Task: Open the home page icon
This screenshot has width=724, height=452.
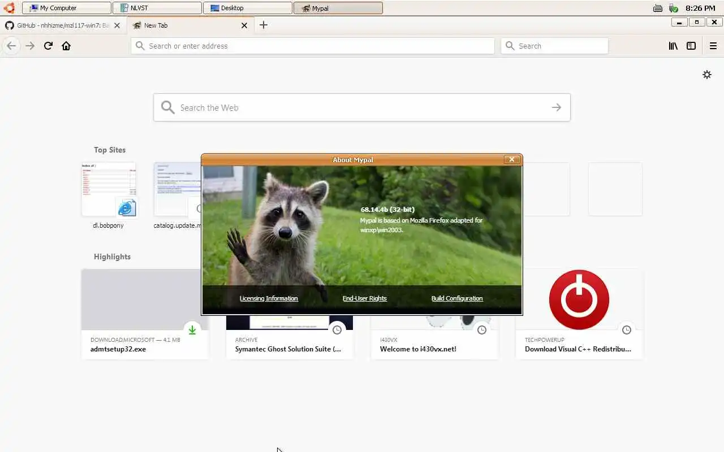Action: click(x=66, y=46)
